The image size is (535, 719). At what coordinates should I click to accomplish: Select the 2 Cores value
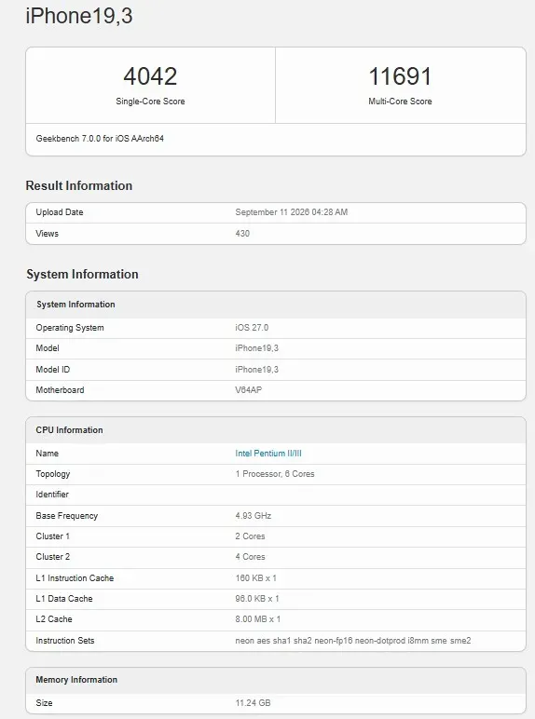point(250,536)
